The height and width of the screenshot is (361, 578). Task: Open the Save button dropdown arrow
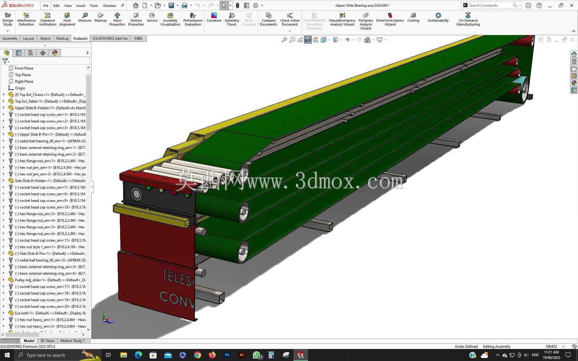pos(178,5)
